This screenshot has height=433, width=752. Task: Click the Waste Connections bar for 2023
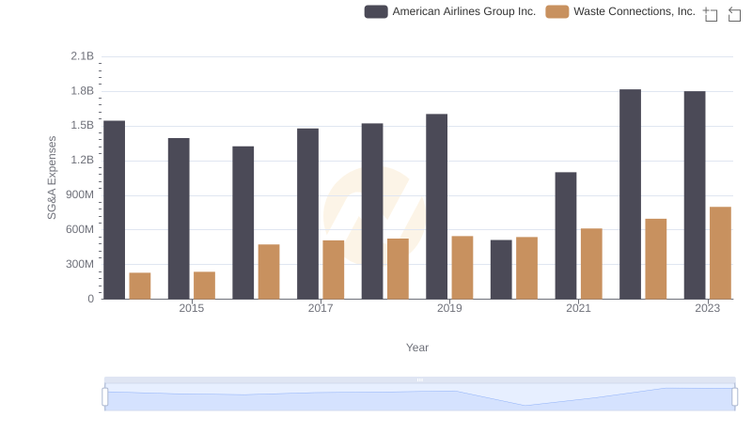(x=720, y=253)
